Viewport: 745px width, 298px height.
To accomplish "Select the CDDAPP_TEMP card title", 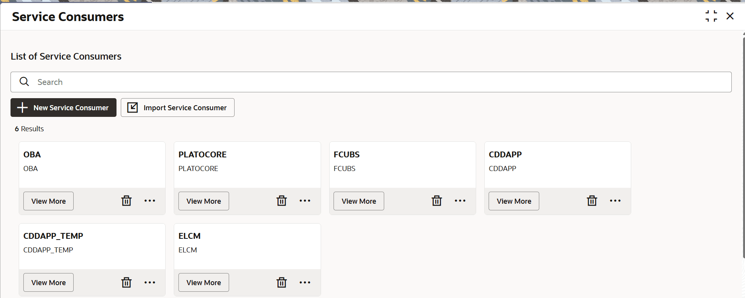I will 53,236.
